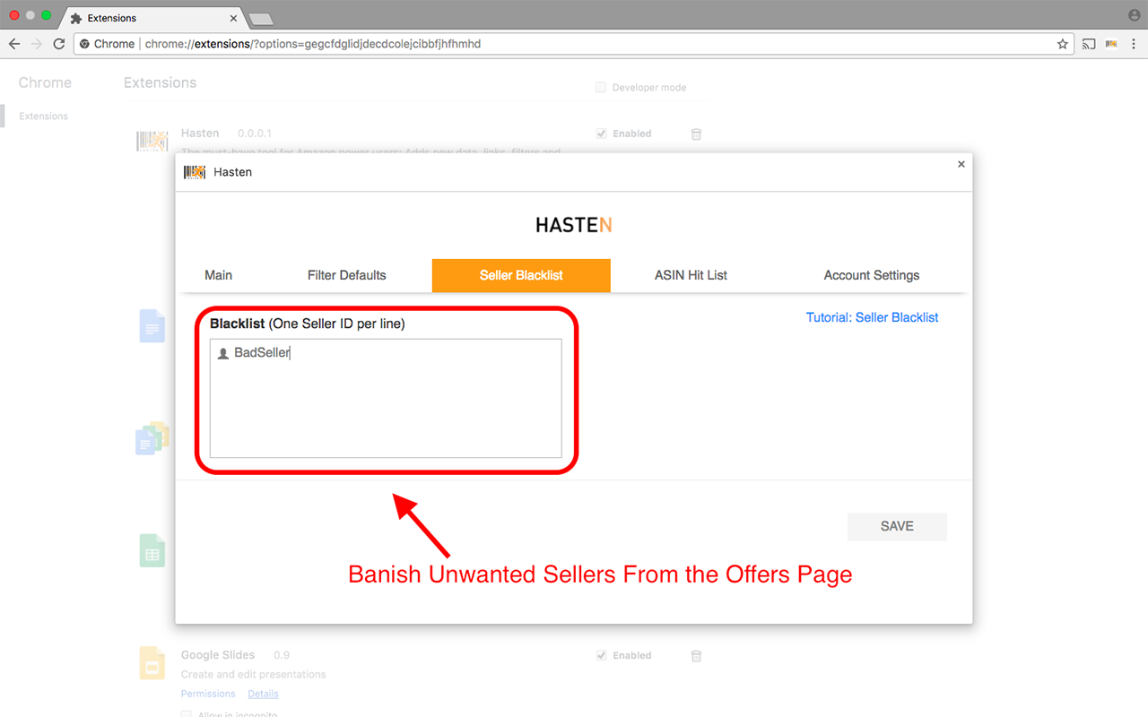The width and height of the screenshot is (1148, 717).
Task: Open the Chrome profile icon at top right
Action: [x=1135, y=15]
